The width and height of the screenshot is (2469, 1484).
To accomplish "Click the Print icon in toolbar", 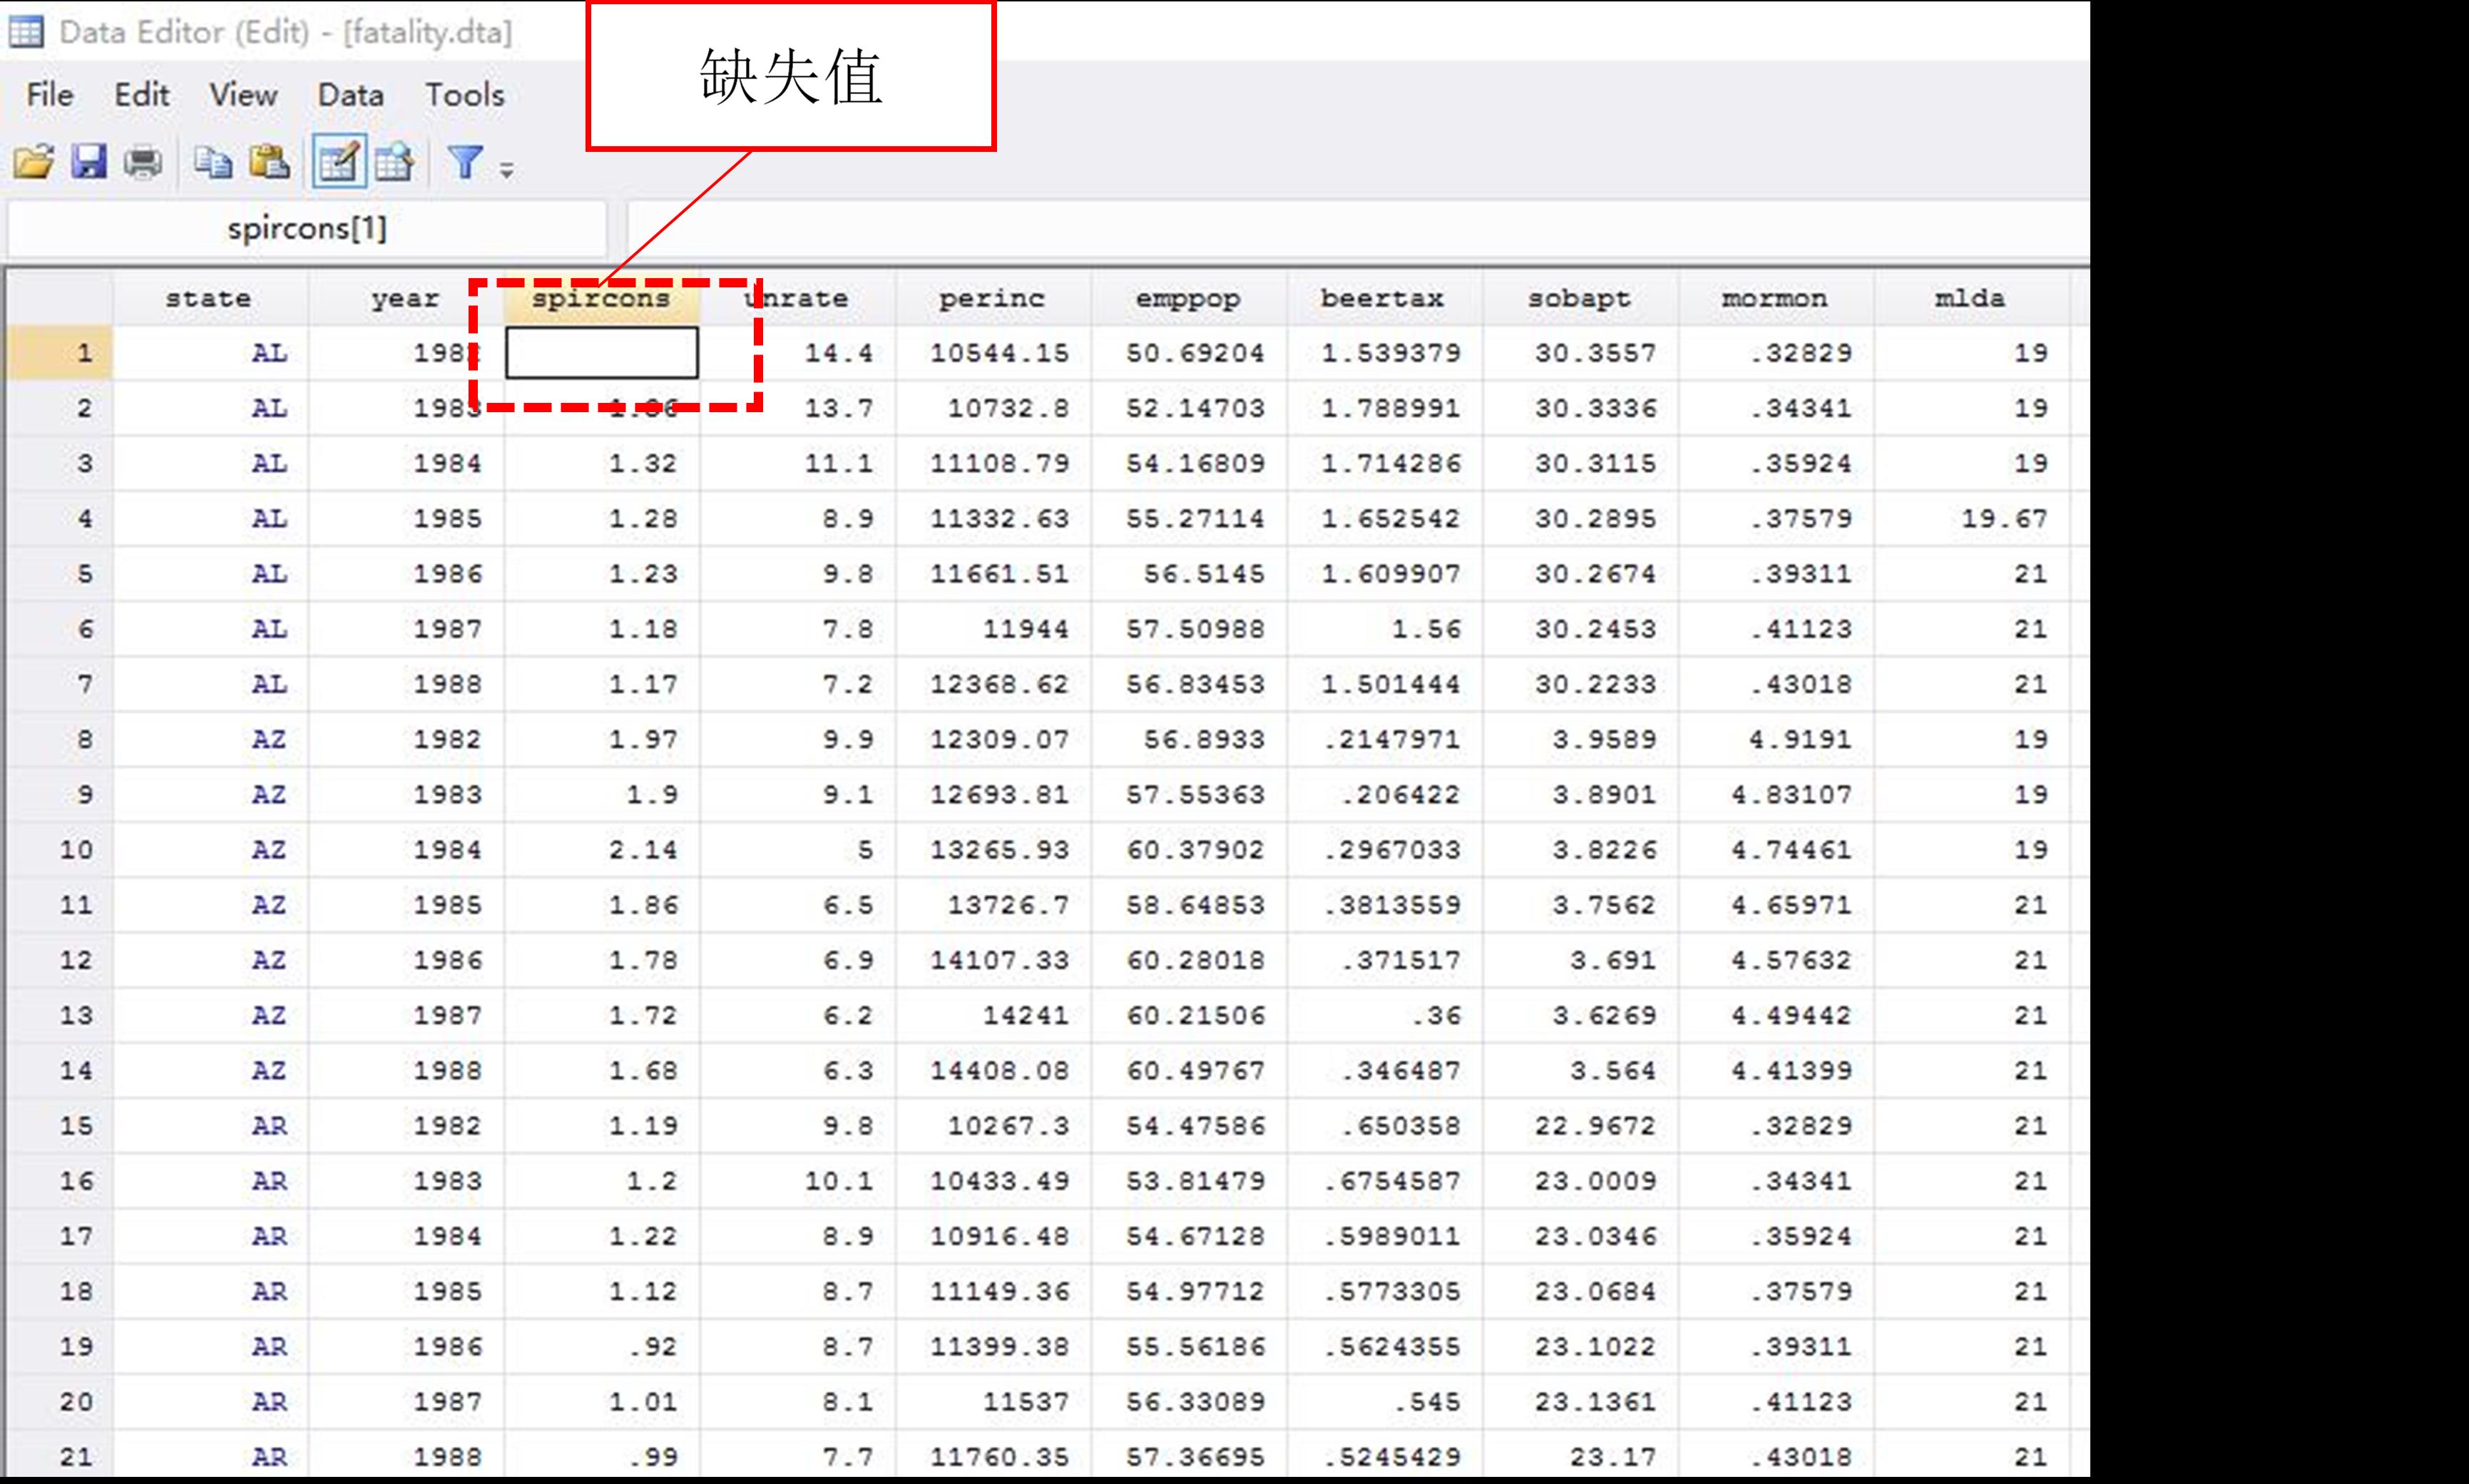I will pyautogui.click(x=144, y=162).
